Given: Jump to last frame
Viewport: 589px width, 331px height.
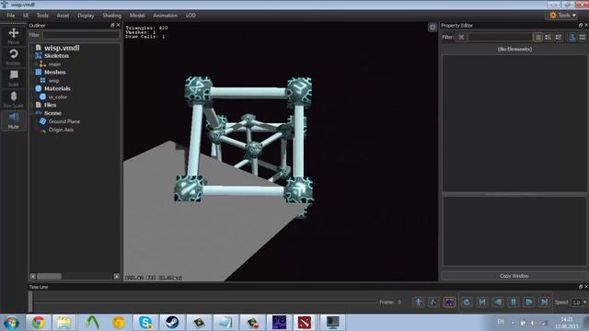Looking at the screenshot, I should click(544, 302).
